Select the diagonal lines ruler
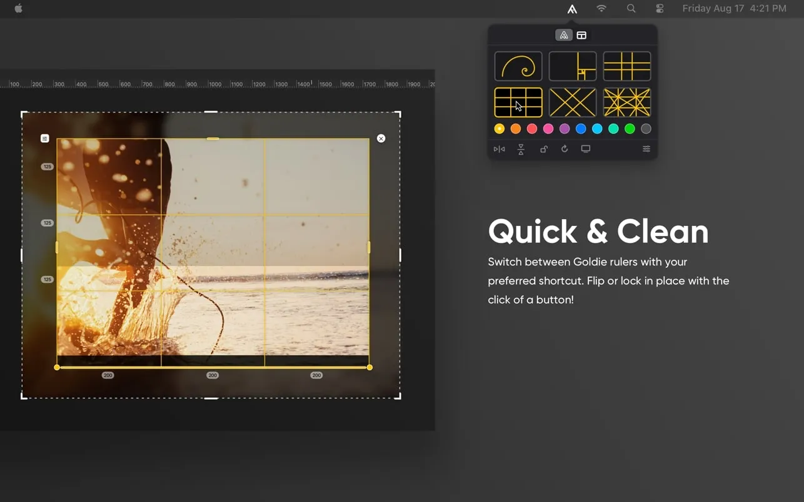This screenshot has width=804, height=502. (572, 102)
